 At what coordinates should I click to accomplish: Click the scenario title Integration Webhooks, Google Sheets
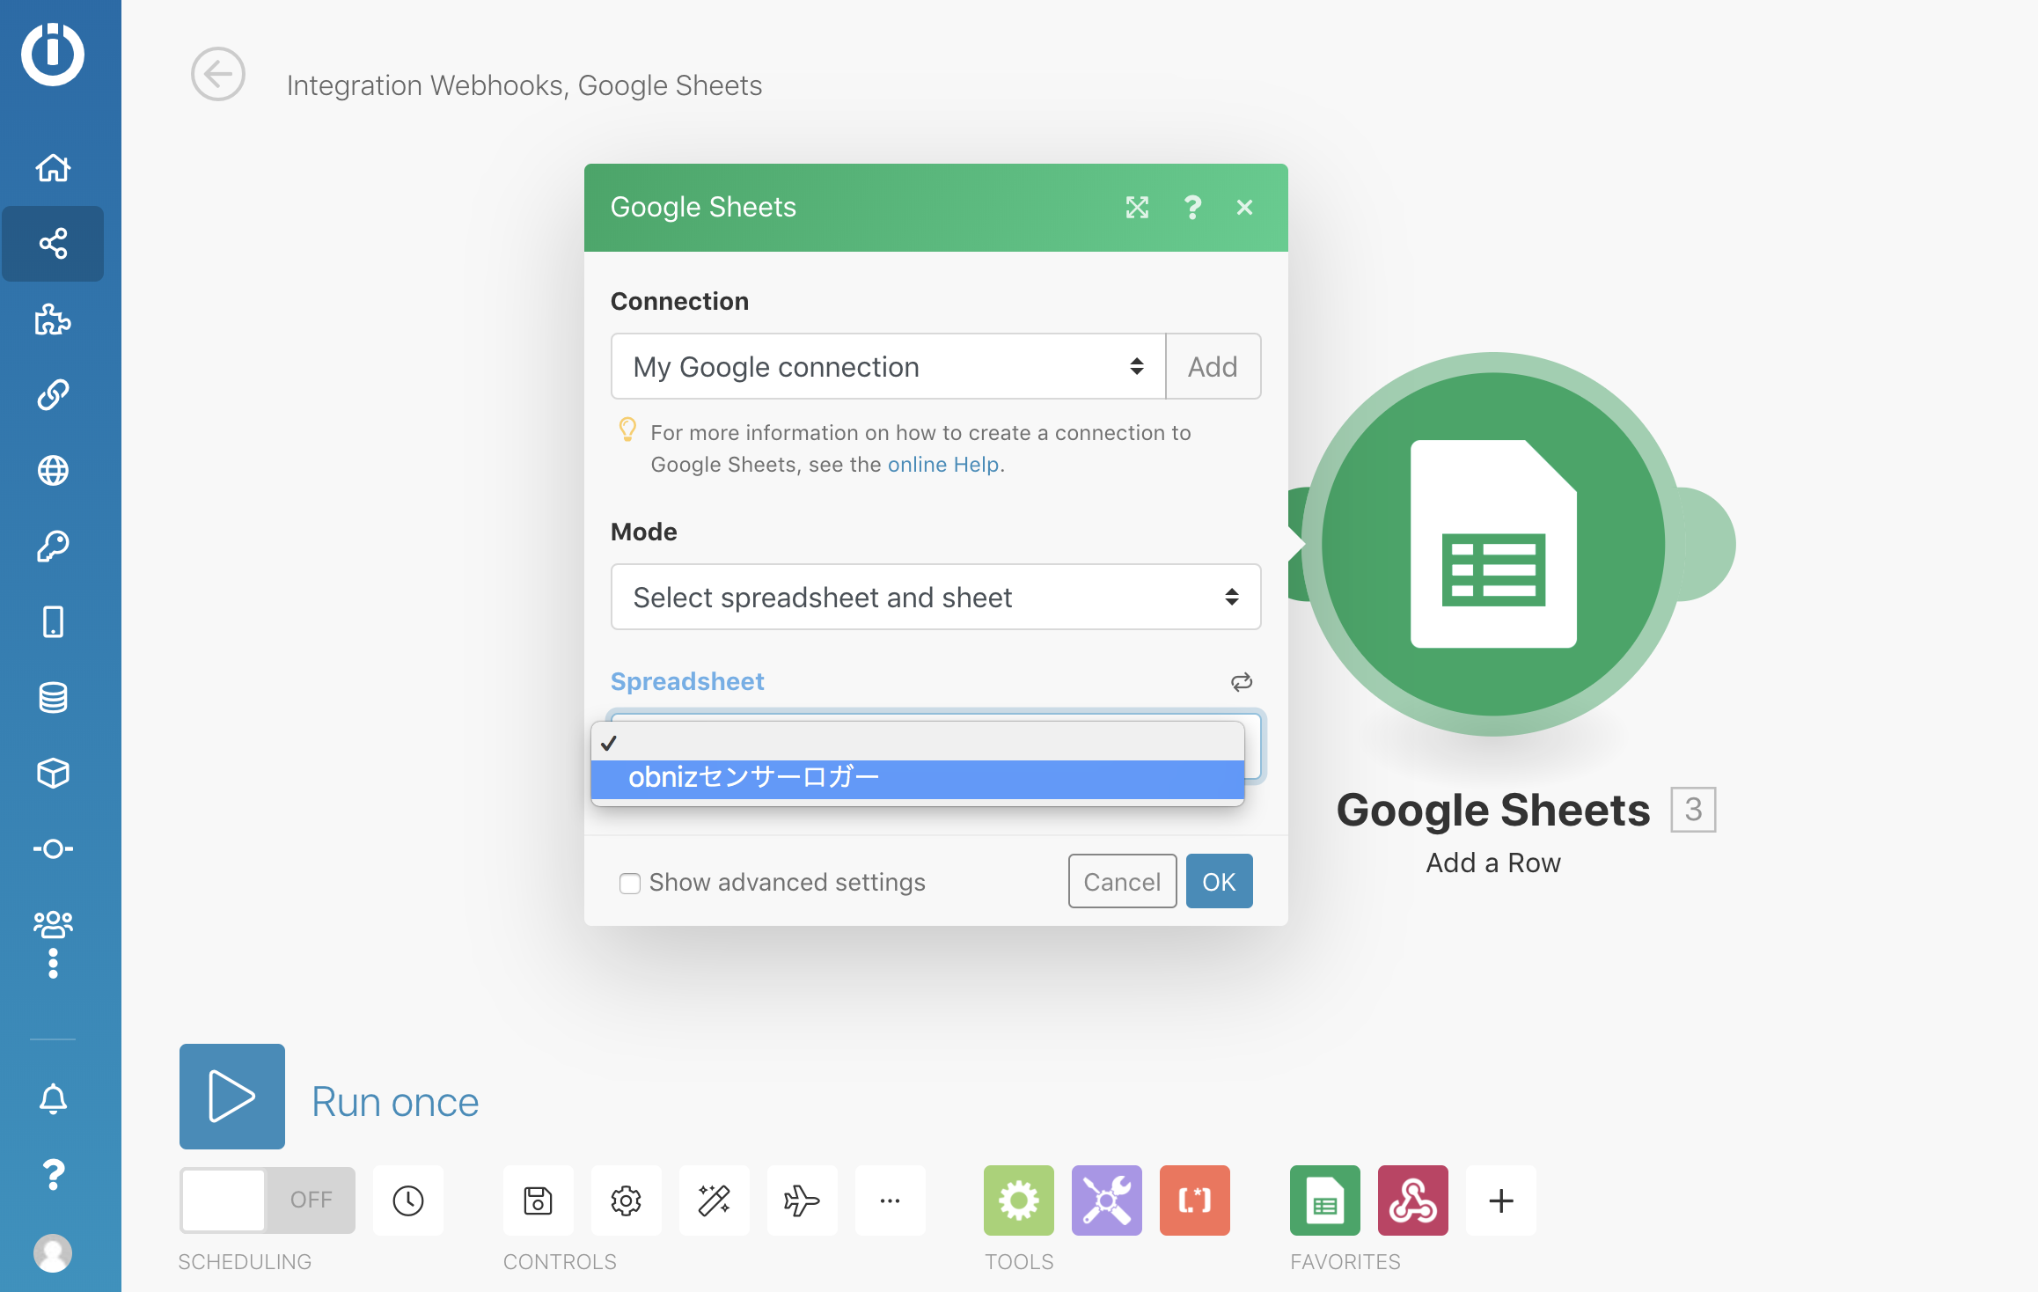pos(524,85)
